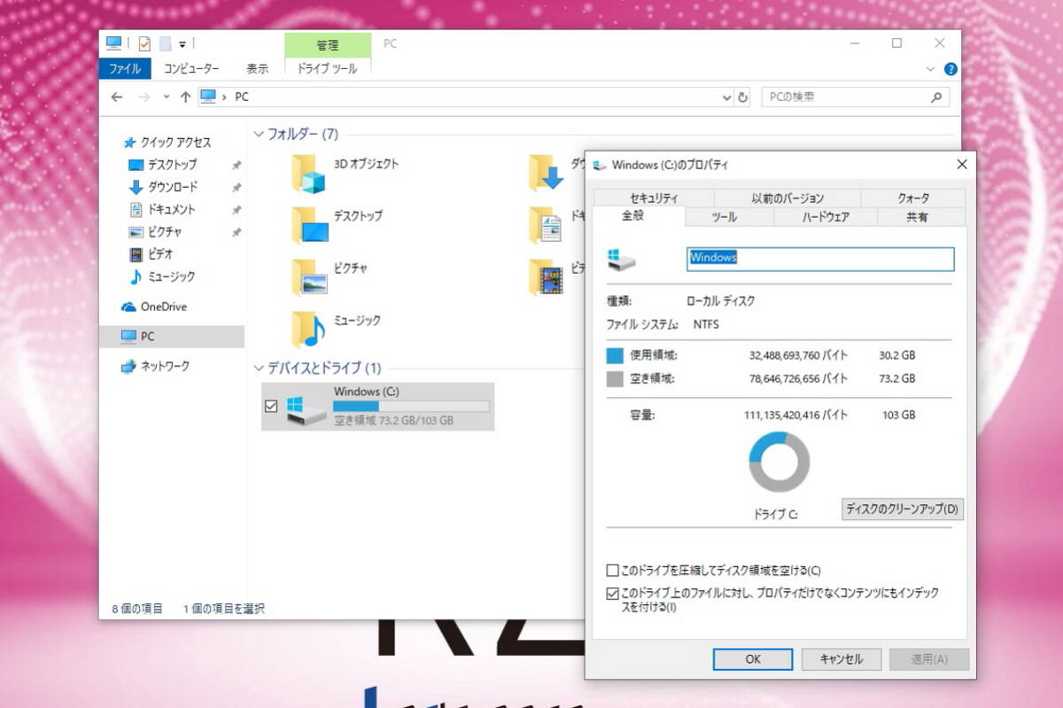
Task: Open the address bar history dropdown
Action: click(727, 97)
